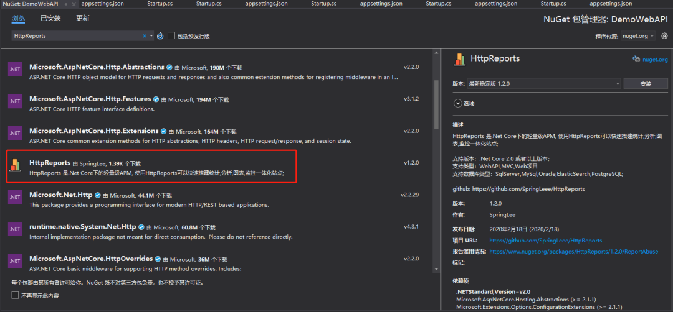
Task: Click the 描述 heading in details panel
Action: [x=458, y=125]
